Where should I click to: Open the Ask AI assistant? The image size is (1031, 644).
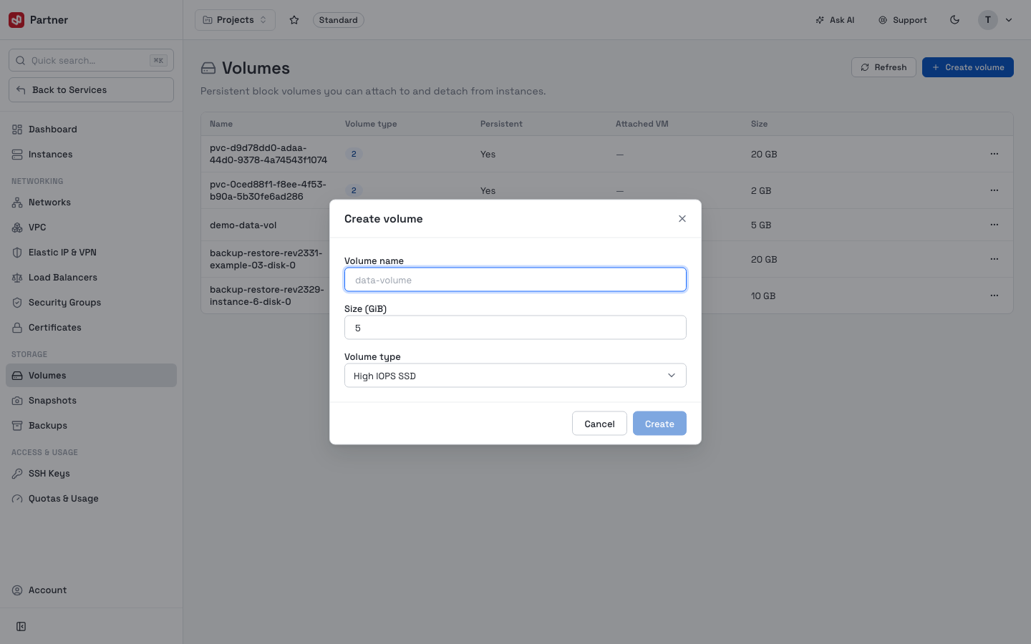click(x=835, y=20)
